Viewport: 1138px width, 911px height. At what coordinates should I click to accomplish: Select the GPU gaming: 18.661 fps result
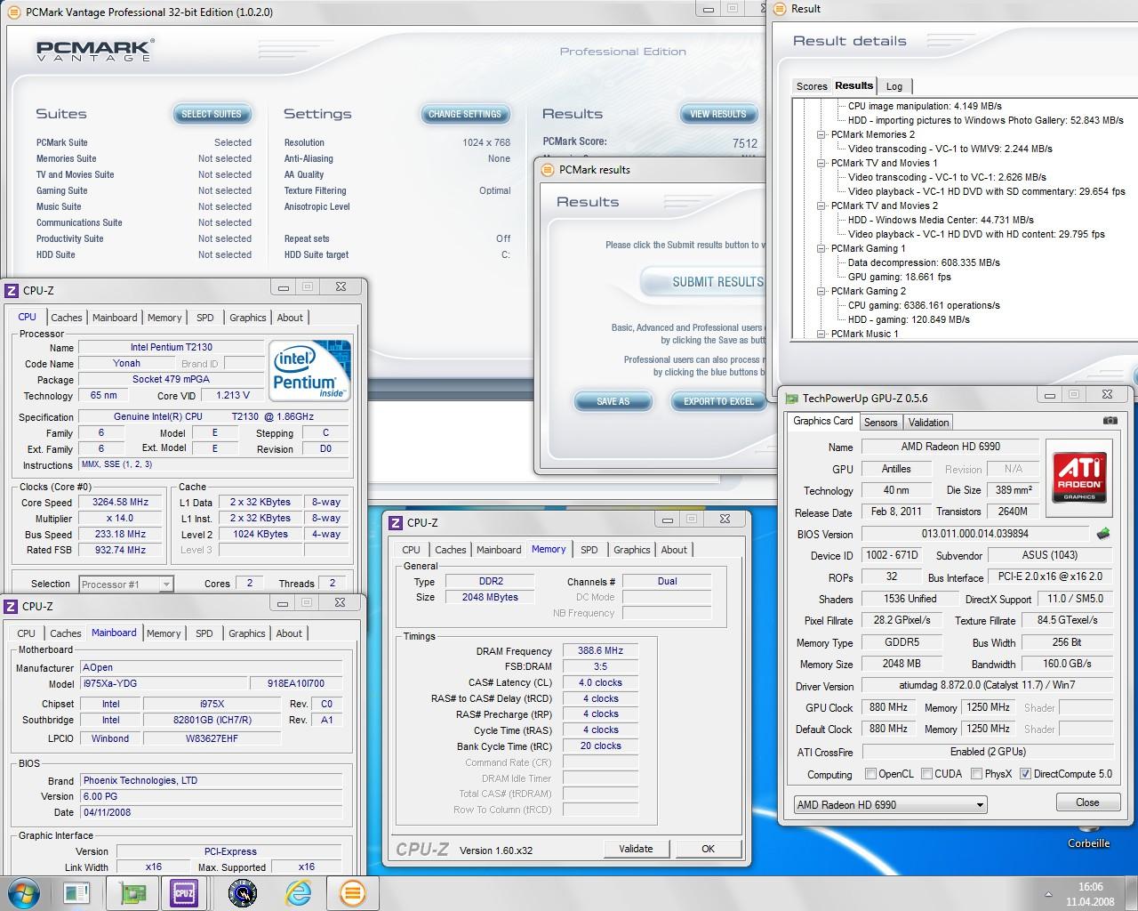pyautogui.click(x=898, y=277)
